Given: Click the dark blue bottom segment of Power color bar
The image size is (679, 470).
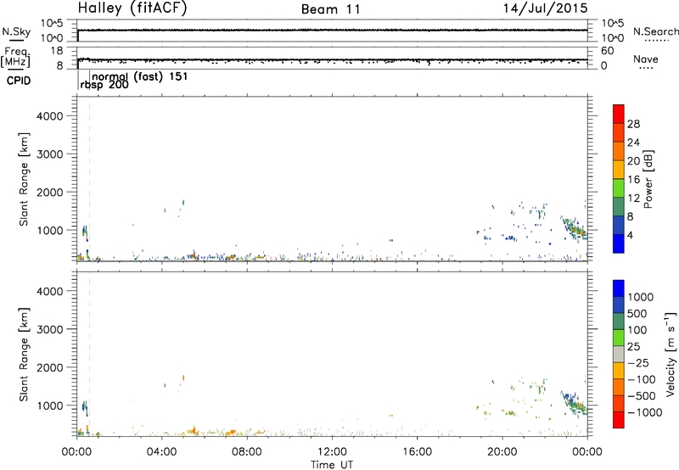Looking at the screenshot, I should [x=619, y=243].
